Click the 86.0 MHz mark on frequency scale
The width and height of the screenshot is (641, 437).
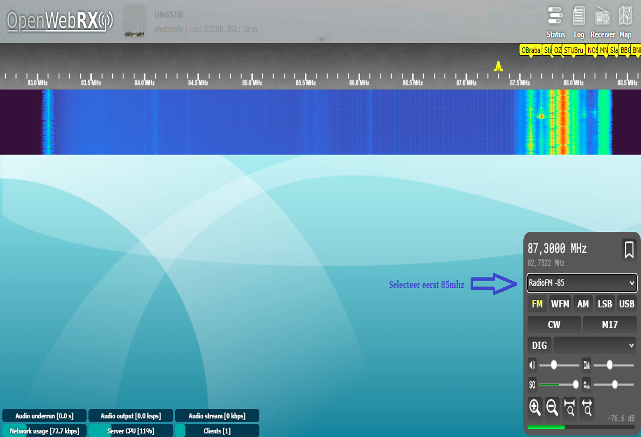click(x=359, y=83)
